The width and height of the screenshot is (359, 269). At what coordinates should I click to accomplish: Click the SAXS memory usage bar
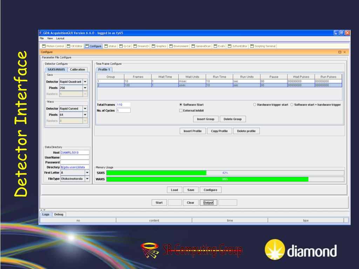[225, 173]
